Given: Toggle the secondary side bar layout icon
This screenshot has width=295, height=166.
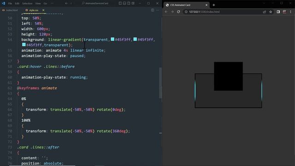Looking at the screenshot, I should click(x=129, y=3).
